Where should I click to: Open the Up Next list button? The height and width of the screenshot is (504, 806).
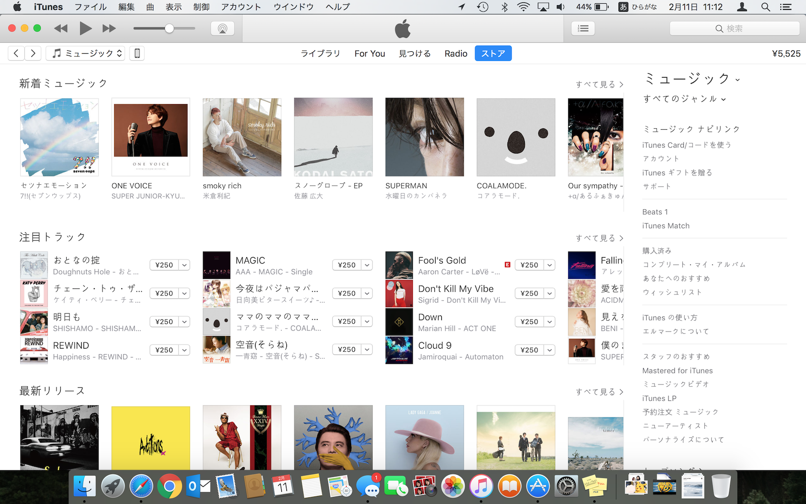point(583,28)
